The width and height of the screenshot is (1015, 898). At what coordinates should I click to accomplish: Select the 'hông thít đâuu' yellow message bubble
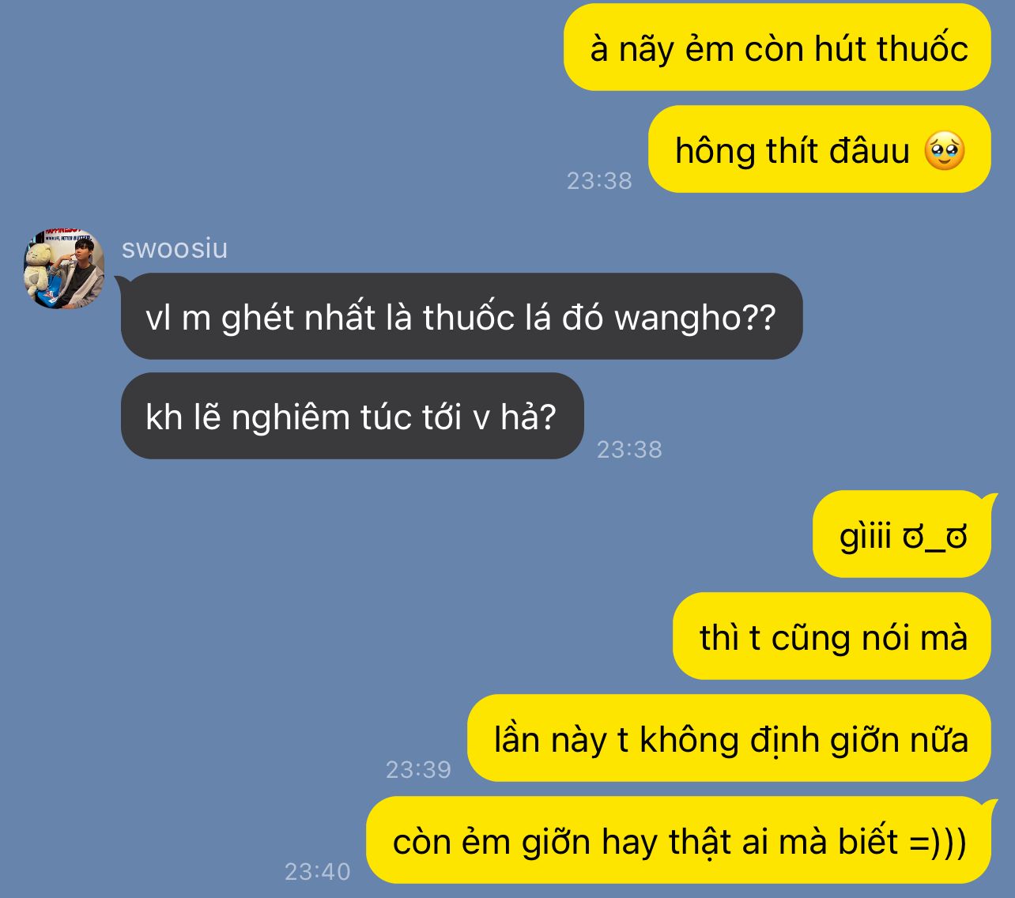(x=819, y=149)
